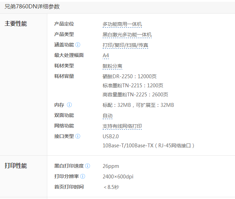Open the 多功能商用一体机 link

pos(122,24)
